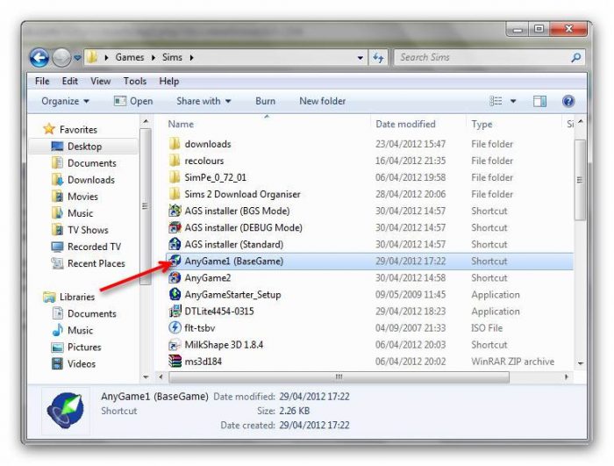Open the blue Help question icon
Screen dimensions: 614x466
pyautogui.click(x=568, y=102)
